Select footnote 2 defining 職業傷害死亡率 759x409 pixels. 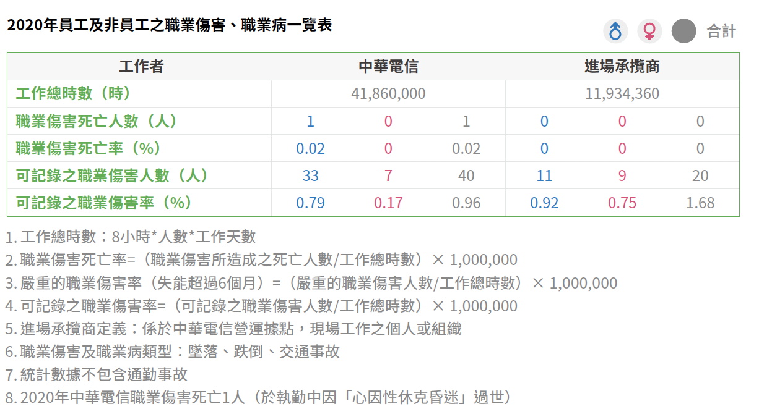coord(261,259)
